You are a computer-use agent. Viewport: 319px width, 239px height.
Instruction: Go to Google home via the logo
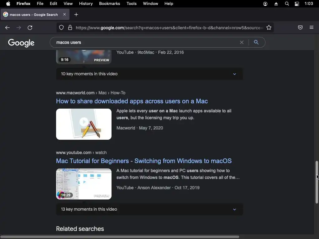coord(21,43)
